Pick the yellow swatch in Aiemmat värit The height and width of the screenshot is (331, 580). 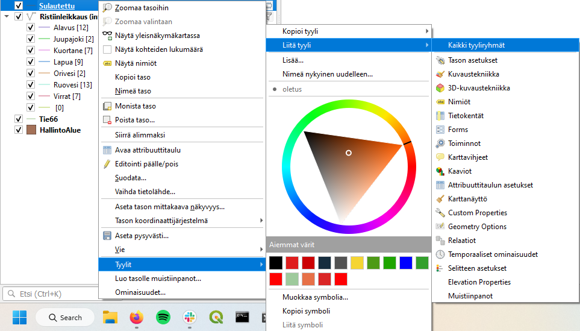[357, 263]
